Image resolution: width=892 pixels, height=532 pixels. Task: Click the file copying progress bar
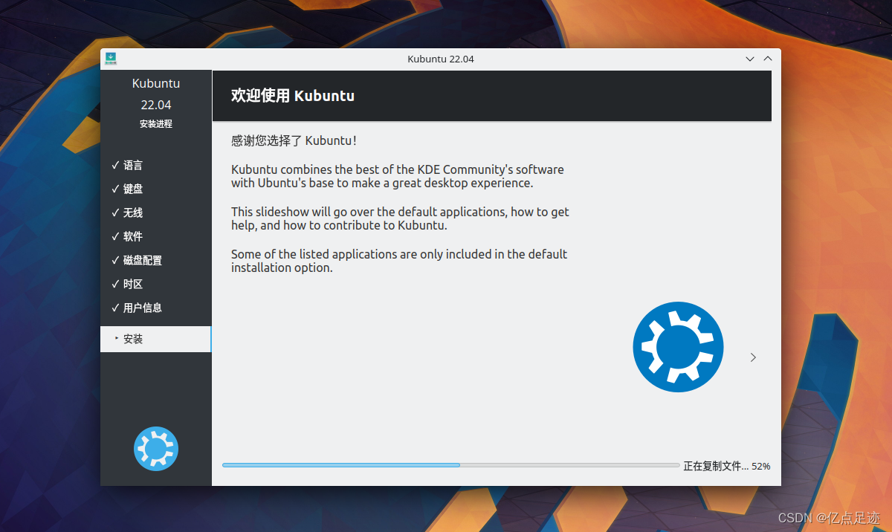click(450, 465)
